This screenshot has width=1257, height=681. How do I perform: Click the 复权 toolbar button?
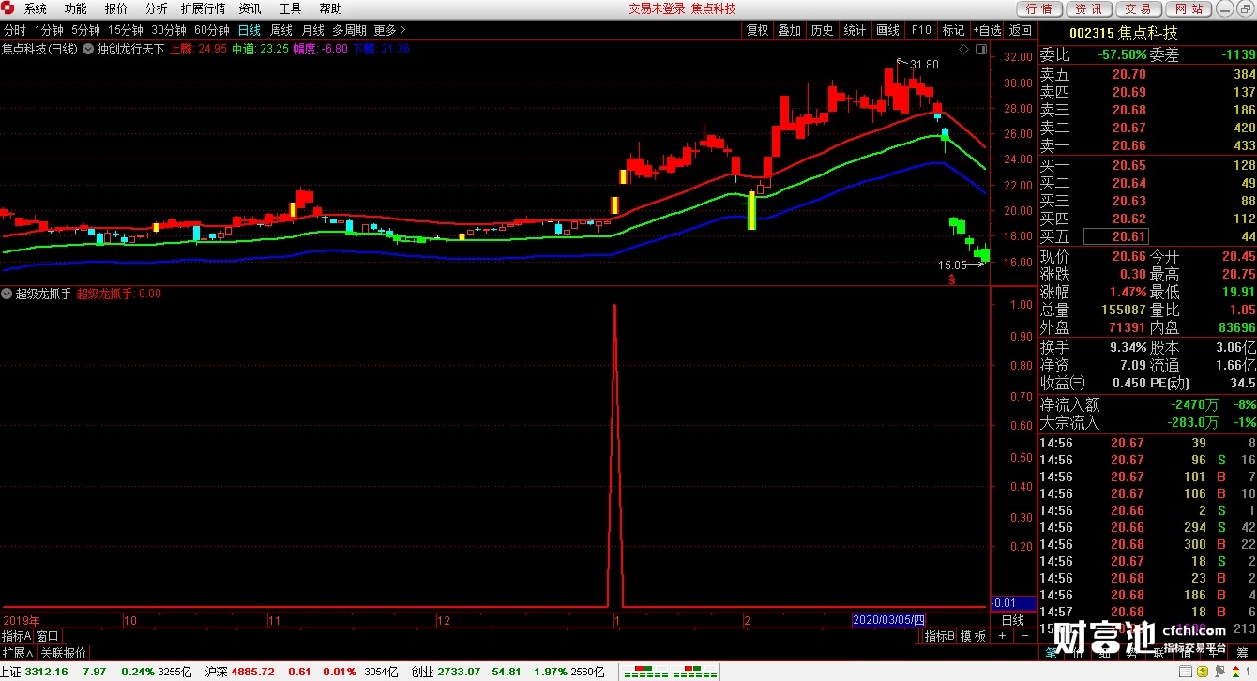[x=757, y=30]
